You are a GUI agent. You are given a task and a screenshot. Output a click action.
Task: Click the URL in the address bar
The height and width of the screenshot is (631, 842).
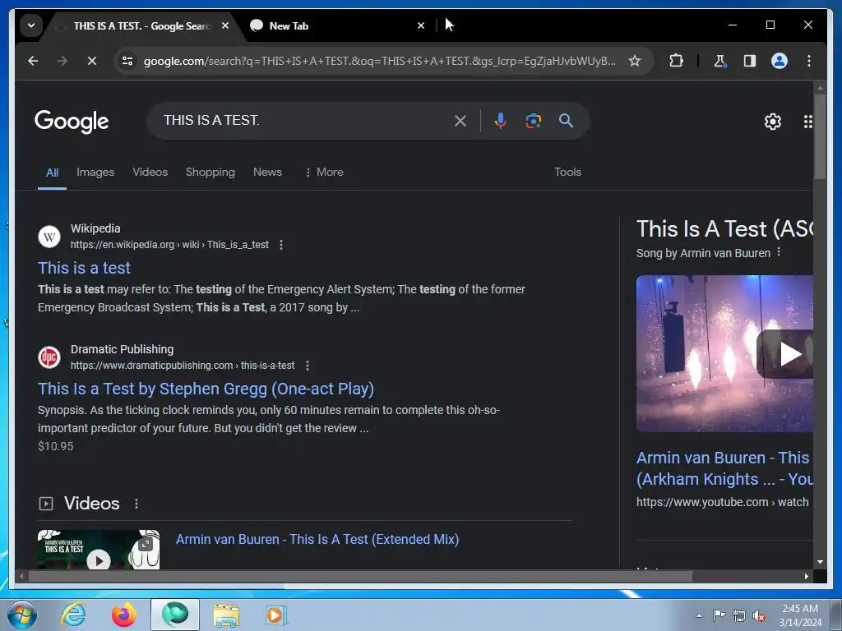[380, 61]
